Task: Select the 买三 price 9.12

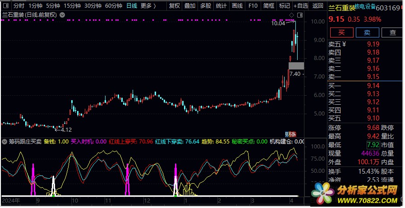Action: click(373, 102)
